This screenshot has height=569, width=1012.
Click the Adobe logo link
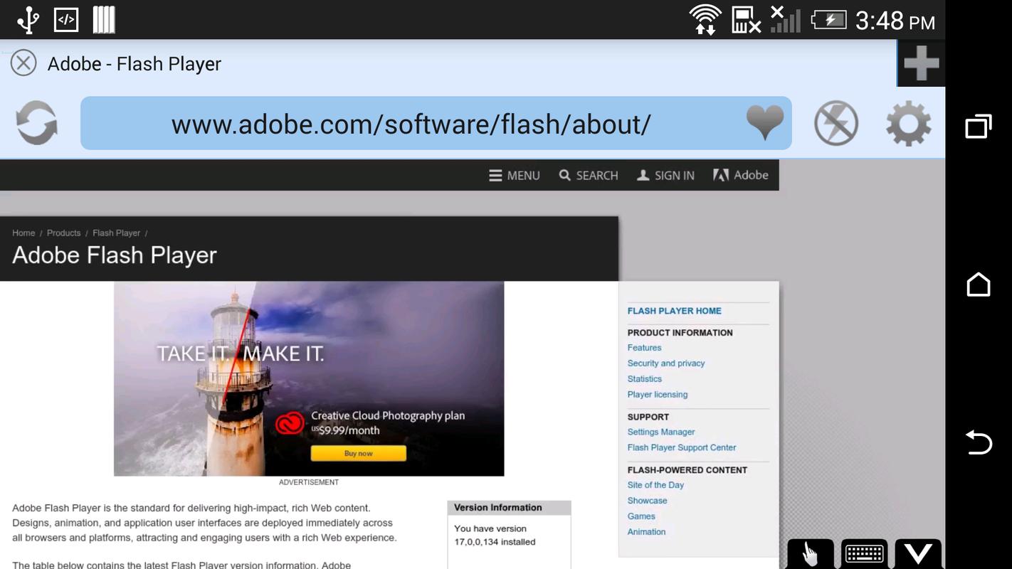coord(741,175)
